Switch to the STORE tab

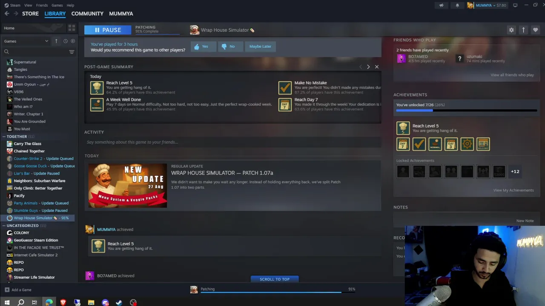point(30,14)
